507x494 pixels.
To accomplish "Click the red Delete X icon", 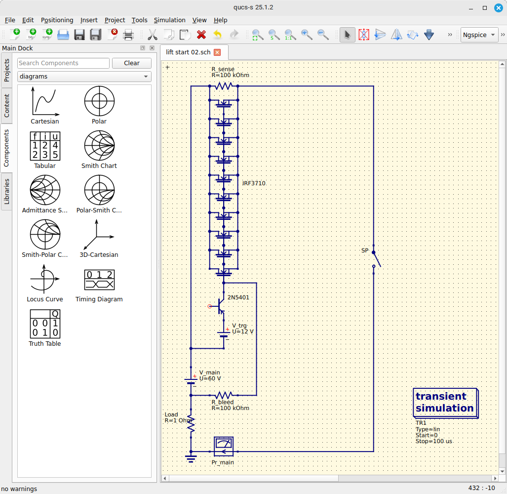I will pos(201,35).
